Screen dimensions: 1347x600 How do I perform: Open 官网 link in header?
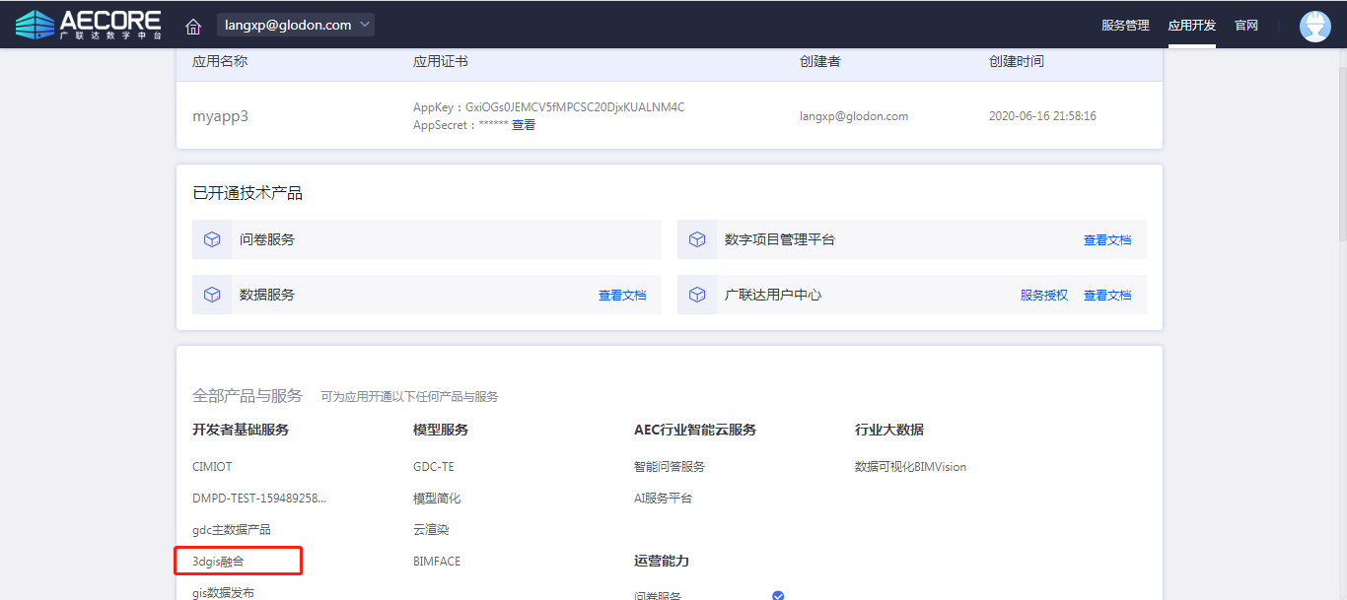coord(1246,26)
